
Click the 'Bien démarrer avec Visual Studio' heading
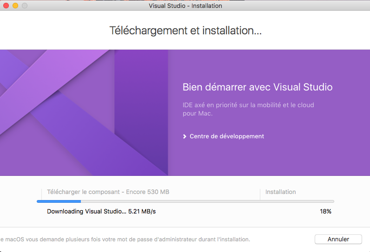[x=258, y=87]
